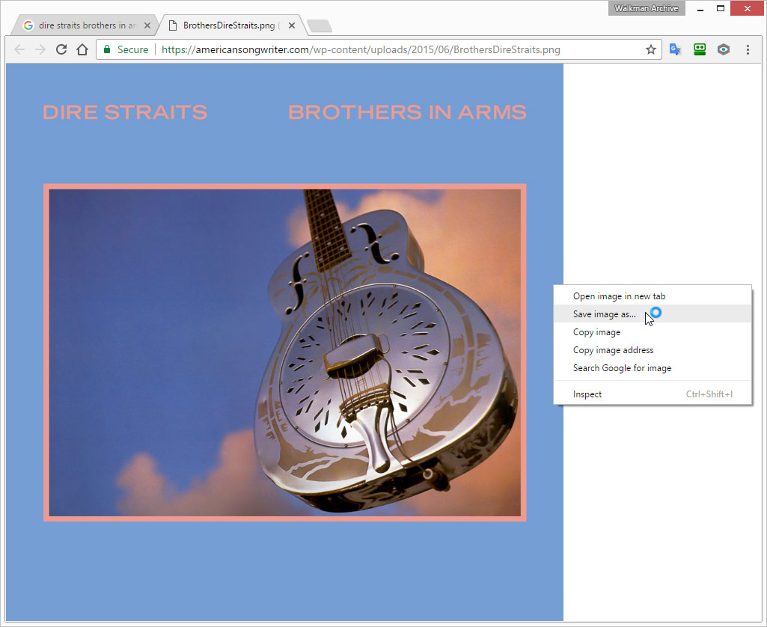Choose Save image as...
Viewport: 767px width, 627px height.
click(x=653, y=314)
